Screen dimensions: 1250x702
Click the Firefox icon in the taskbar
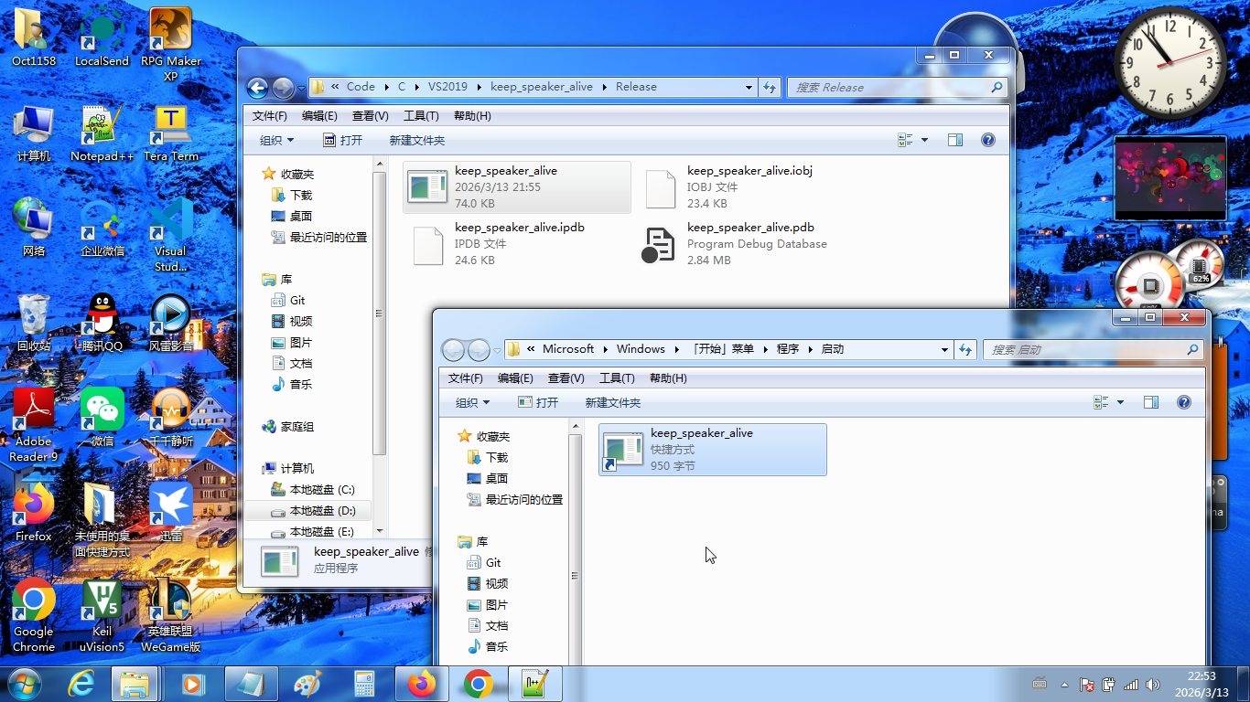click(422, 684)
